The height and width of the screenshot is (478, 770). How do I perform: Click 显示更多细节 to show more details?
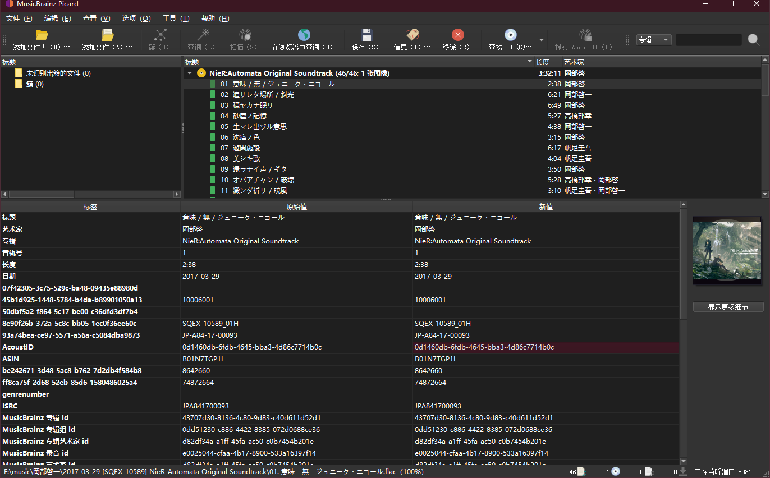[x=728, y=306]
